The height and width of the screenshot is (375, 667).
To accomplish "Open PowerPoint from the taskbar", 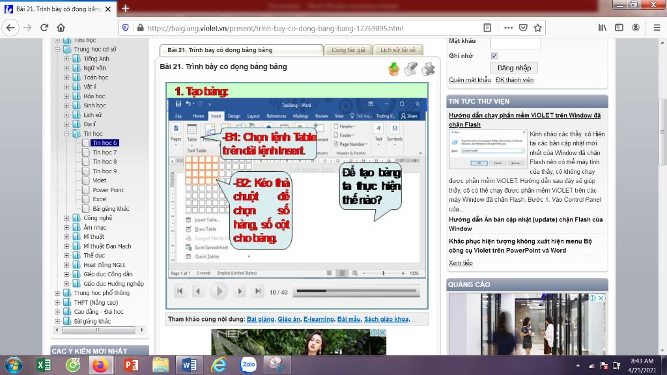I will pyautogui.click(x=130, y=365).
